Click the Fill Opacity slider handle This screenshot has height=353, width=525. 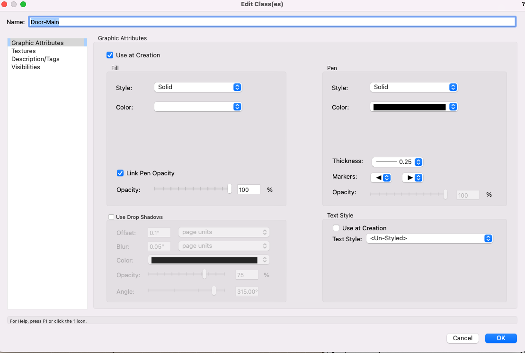[230, 189]
